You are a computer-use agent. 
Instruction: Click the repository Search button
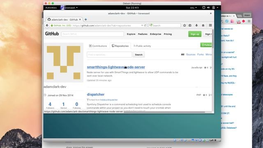click(138, 55)
